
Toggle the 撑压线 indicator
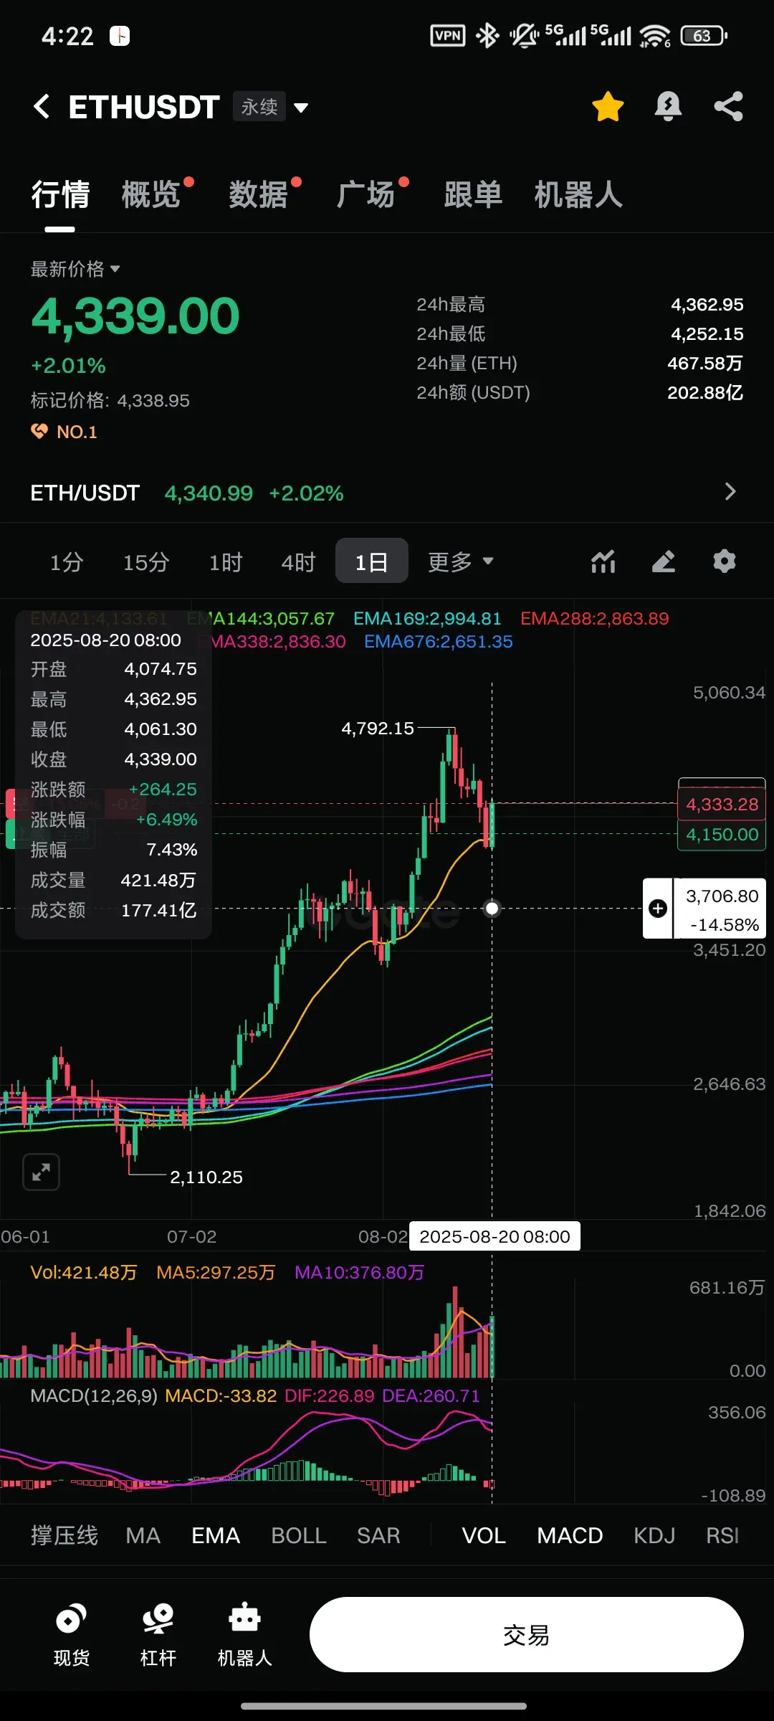click(64, 1535)
